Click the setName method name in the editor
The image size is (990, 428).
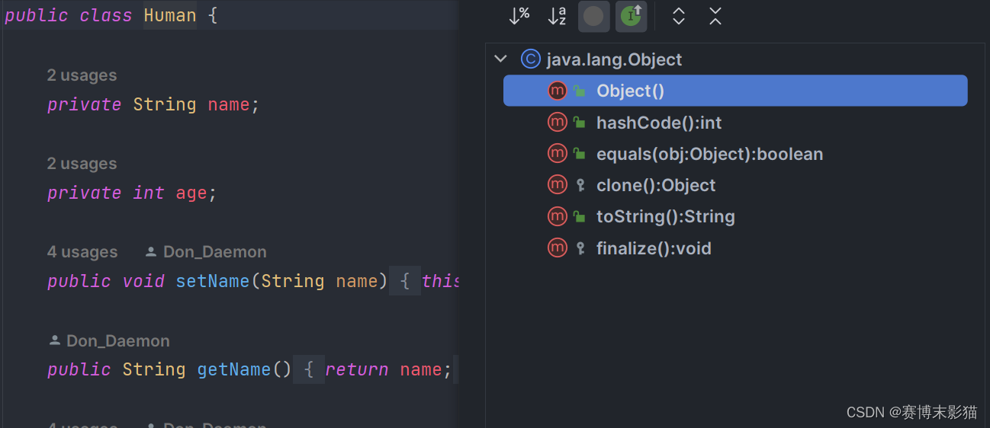[x=213, y=281]
